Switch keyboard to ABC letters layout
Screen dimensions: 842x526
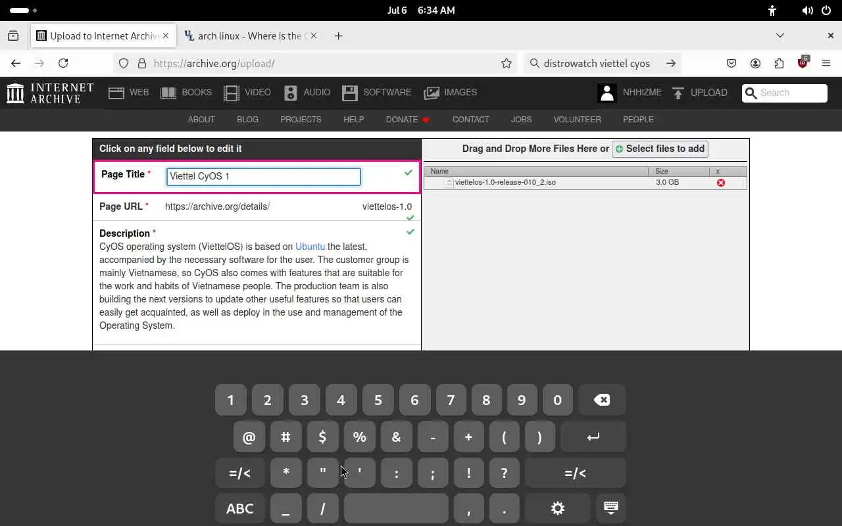pos(239,508)
